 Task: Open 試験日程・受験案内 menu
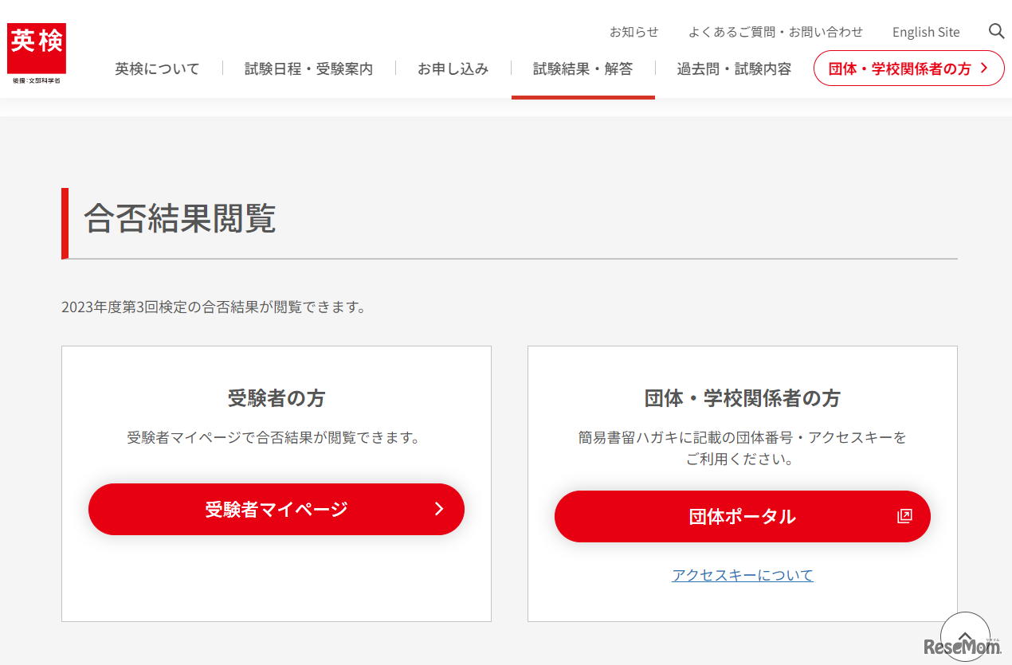pyautogui.click(x=308, y=68)
